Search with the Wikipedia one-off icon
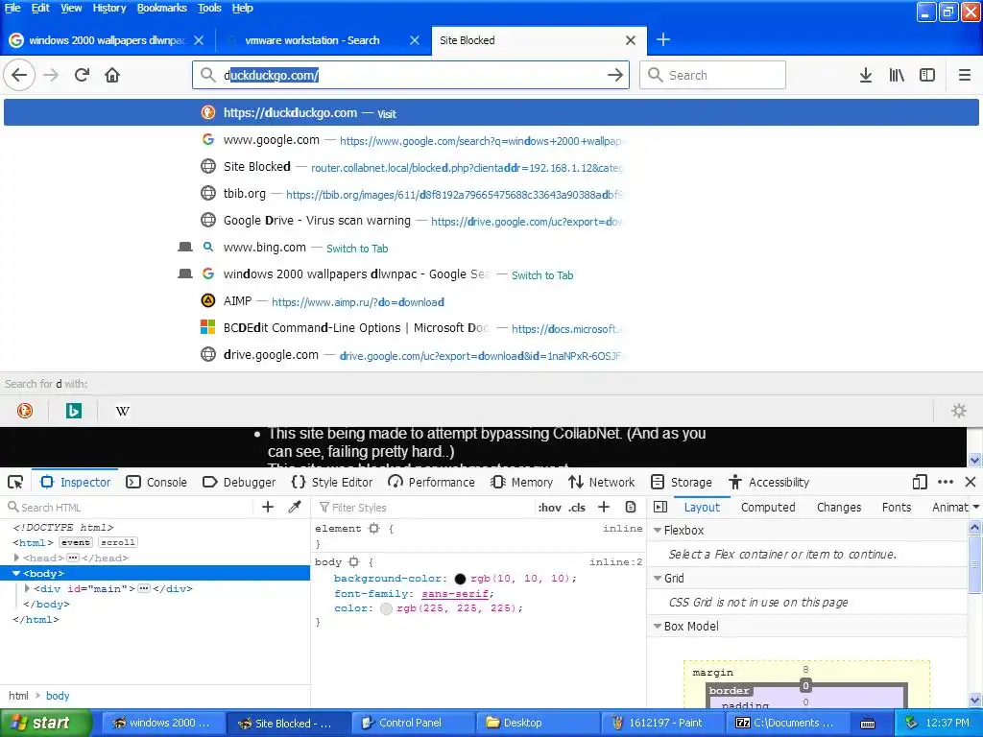This screenshot has height=737, width=983. coord(123,411)
